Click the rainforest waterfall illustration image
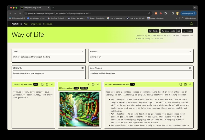205x140 pixels. [x=79, y=109]
